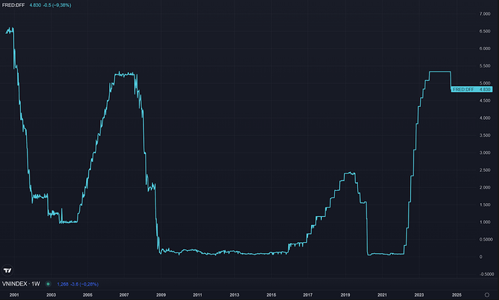Click the 7.000 price axis label
This screenshot has width=499, height=300.
[x=485, y=14]
